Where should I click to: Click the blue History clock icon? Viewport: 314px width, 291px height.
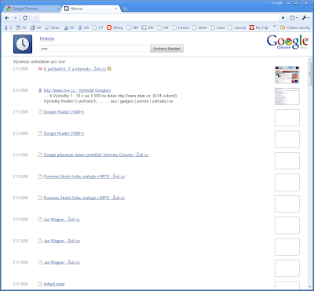pos(23,44)
